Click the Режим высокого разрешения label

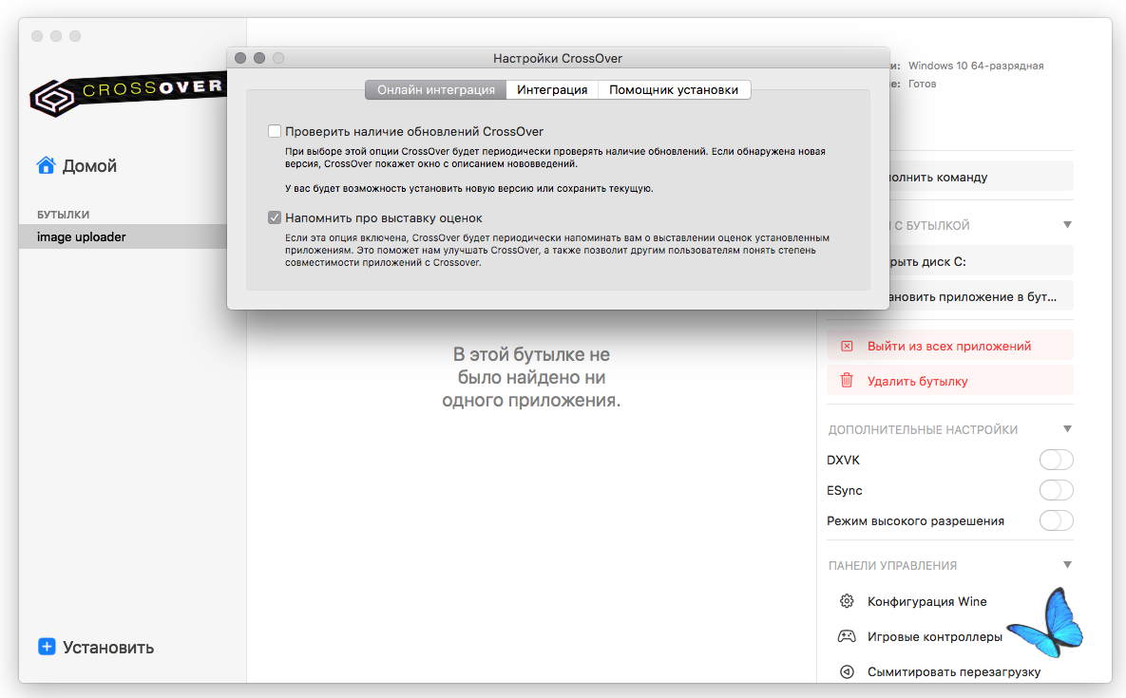point(916,520)
